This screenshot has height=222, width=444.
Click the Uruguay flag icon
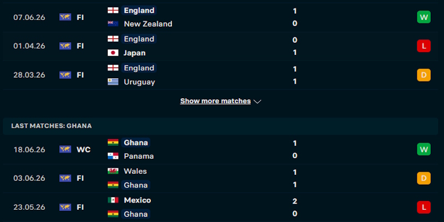113,82
